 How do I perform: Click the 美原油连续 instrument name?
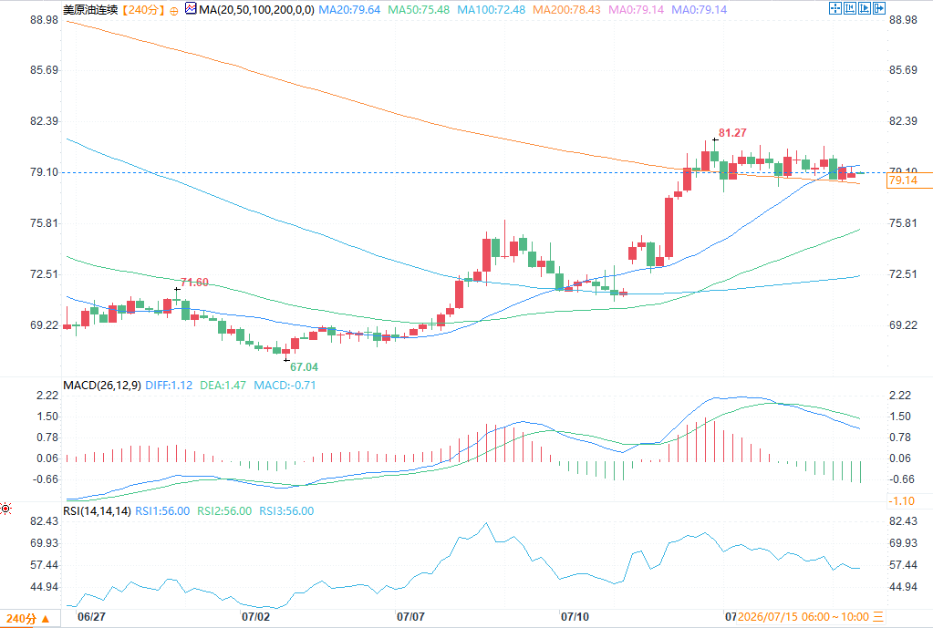91,9
